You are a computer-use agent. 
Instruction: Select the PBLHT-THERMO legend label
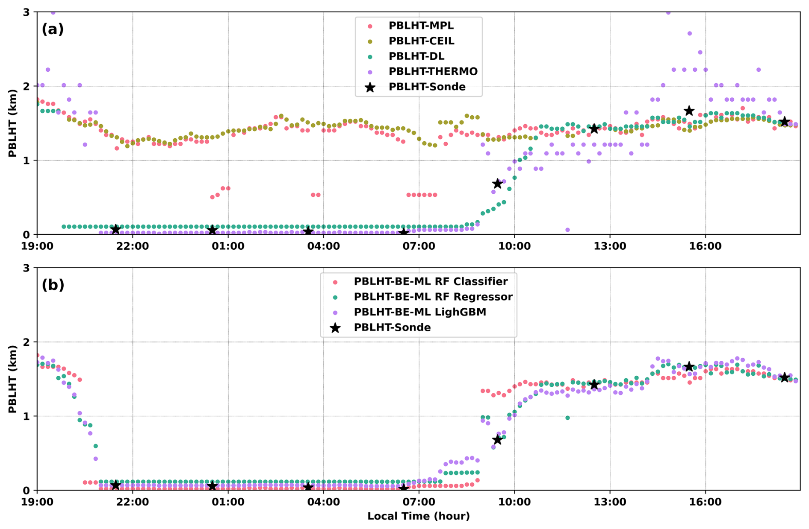[433, 71]
